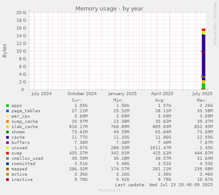Click the 'cache' legend label

tap(18, 137)
